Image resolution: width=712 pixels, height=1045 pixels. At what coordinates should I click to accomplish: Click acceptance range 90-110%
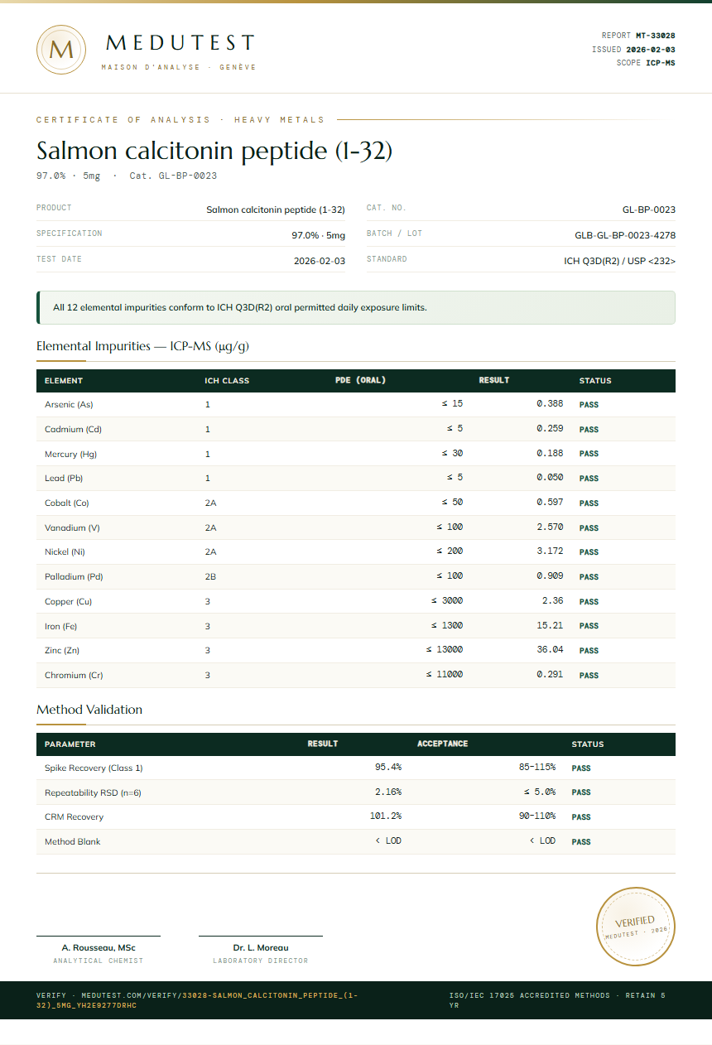click(x=537, y=816)
